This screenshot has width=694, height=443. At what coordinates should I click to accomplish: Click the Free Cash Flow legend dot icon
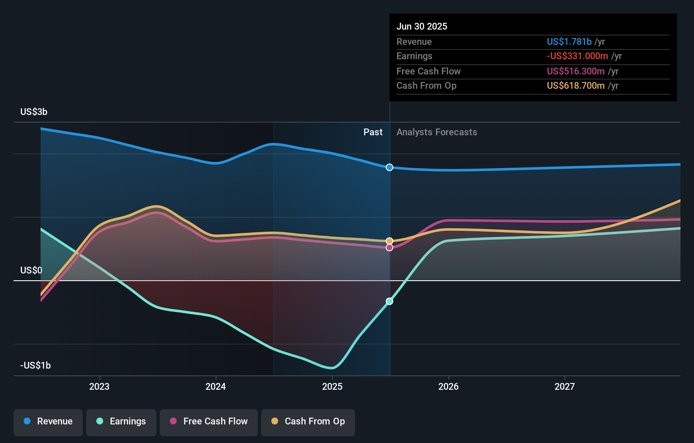point(174,421)
